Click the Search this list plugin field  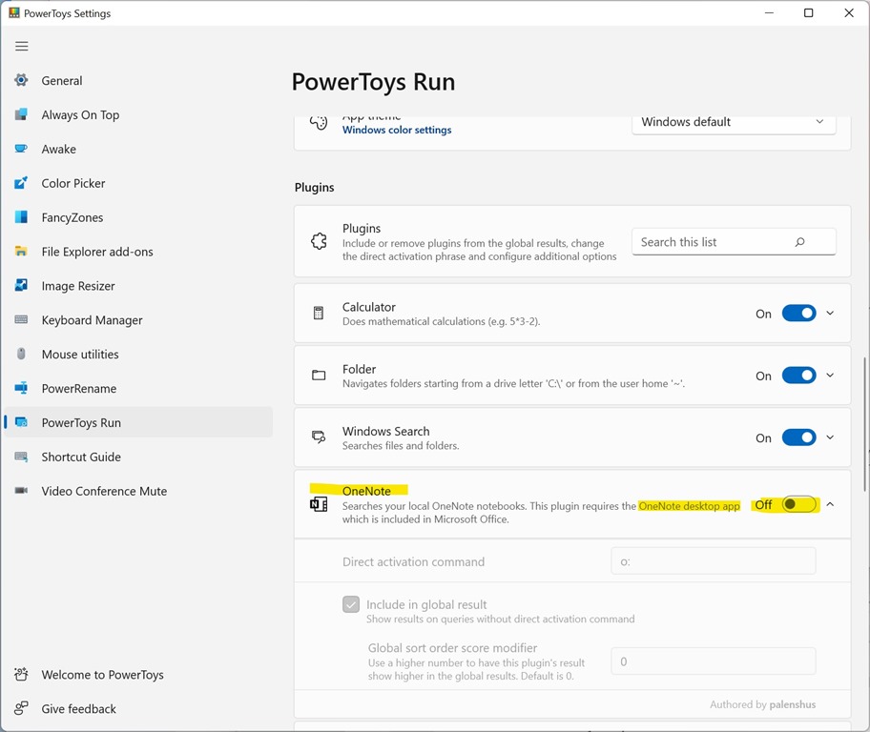(x=715, y=242)
